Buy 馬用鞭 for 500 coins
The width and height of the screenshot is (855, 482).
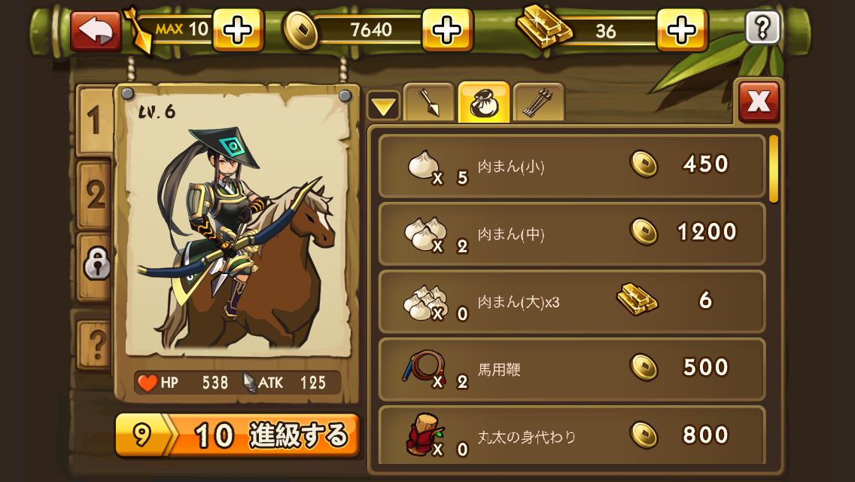point(571,369)
